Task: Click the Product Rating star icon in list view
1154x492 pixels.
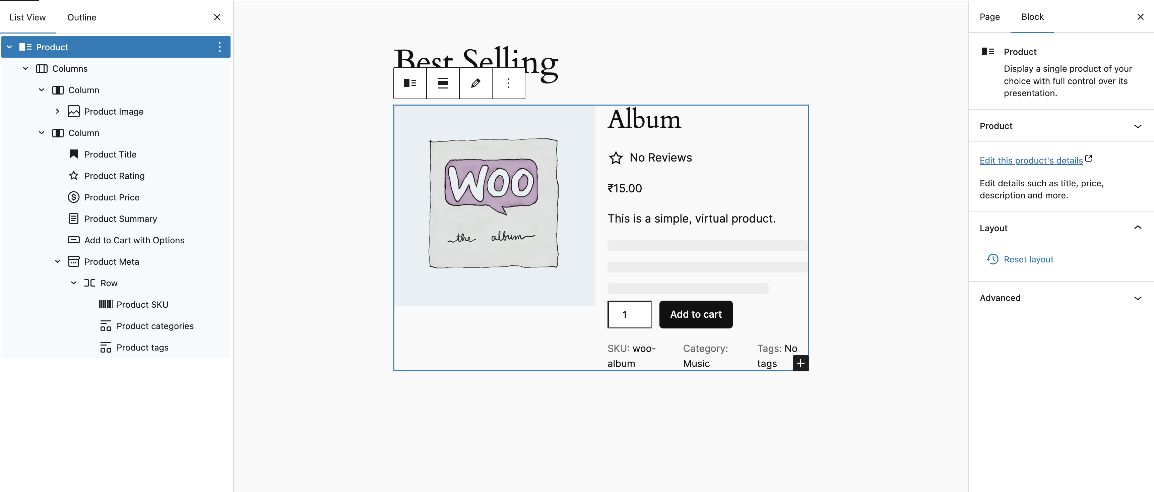Action: (x=73, y=176)
